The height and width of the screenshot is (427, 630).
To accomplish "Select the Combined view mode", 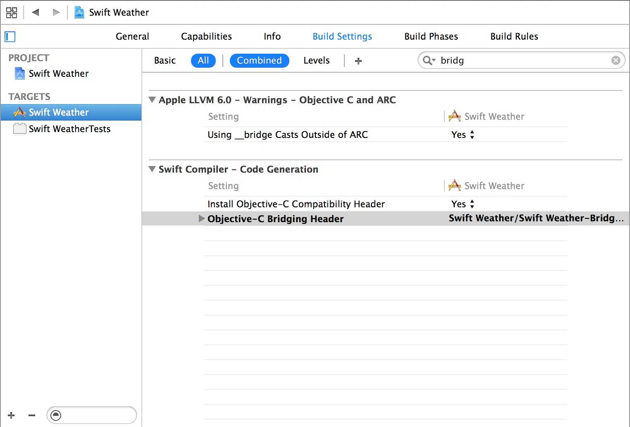I will coord(259,61).
